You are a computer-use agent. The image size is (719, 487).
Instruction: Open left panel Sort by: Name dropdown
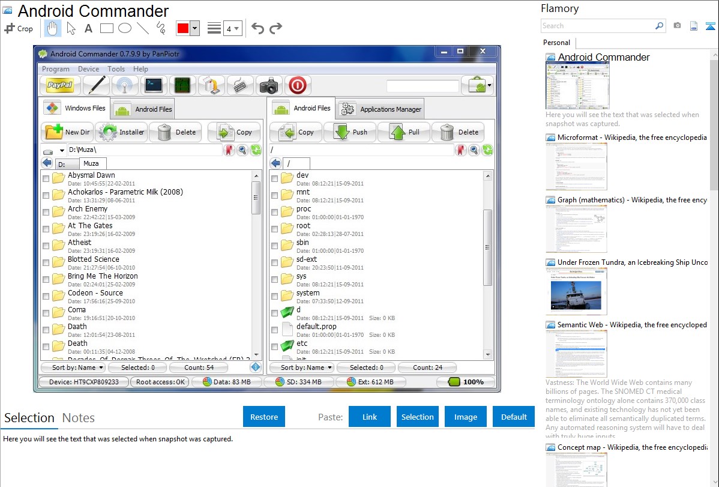[73, 368]
